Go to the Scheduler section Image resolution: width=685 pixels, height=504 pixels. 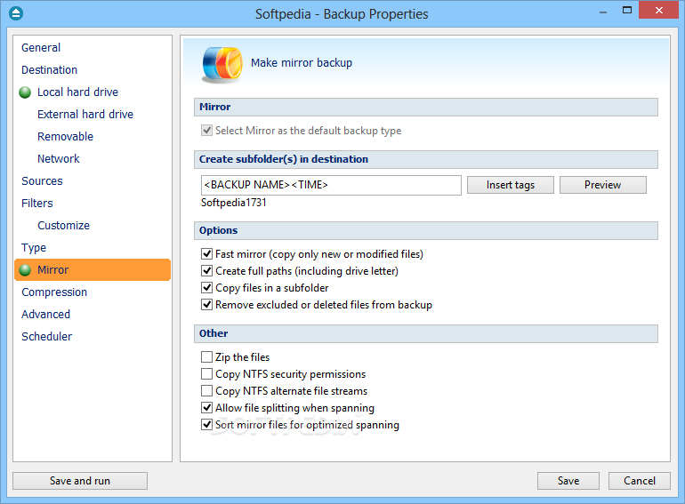pos(47,336)
